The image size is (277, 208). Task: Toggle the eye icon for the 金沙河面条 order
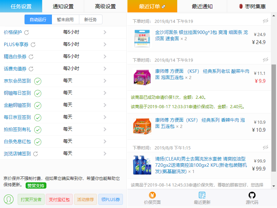pos(266,21)
